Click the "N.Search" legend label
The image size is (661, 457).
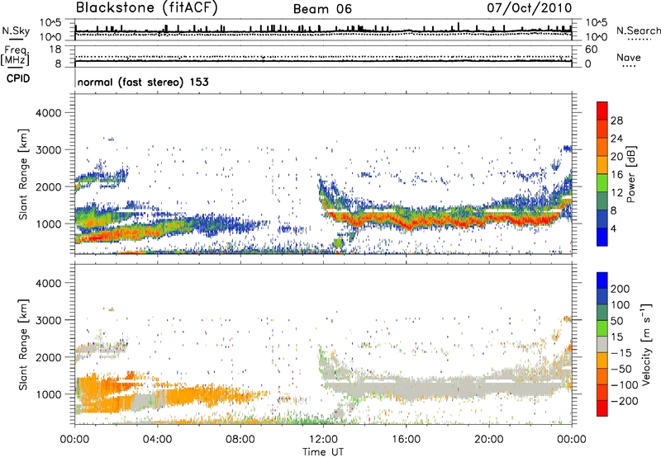pyautogui.click(x=638, y=31)
